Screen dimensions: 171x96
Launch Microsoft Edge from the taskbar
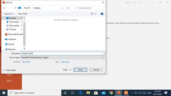(x=81, y=93)
